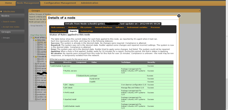This screenshot has height=110, width=228.
Task: Select the KVM: dynamic group icon
Action: click(36, 71)
